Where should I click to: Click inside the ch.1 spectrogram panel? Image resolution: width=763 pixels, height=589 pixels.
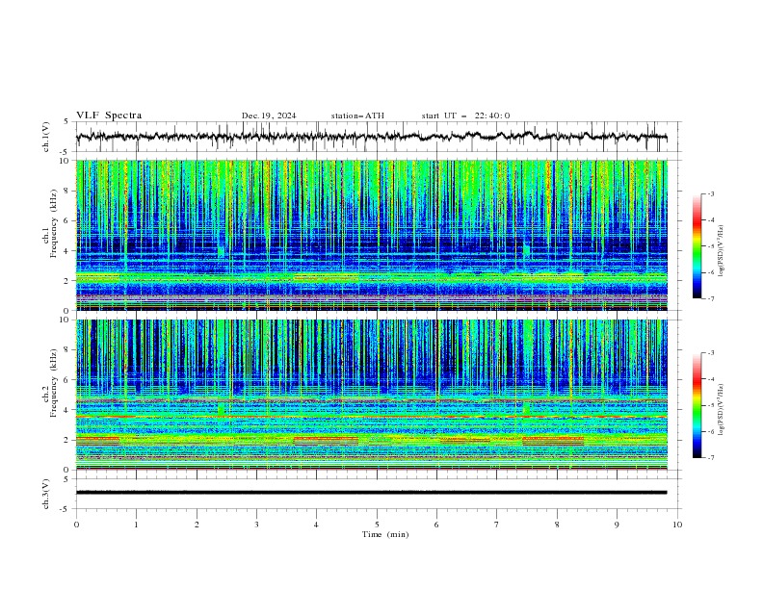point(372,235)
